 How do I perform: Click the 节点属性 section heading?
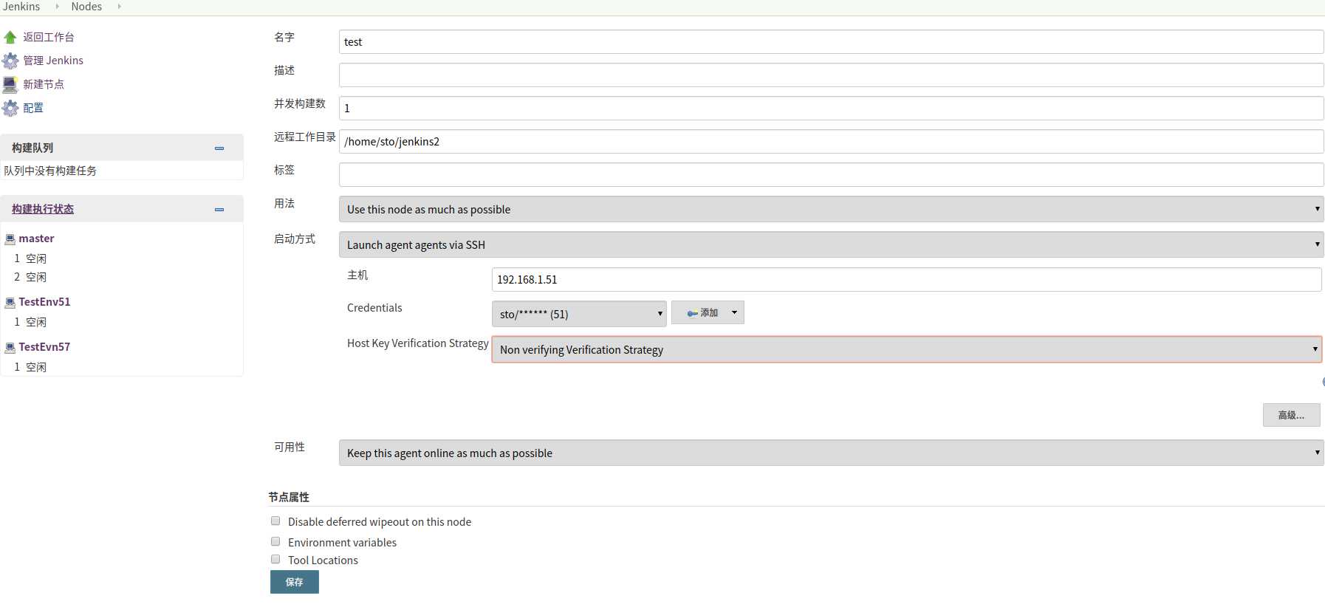point(289,498)
